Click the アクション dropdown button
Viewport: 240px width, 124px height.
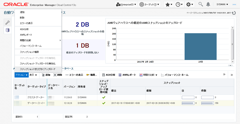tap(21, 75)
